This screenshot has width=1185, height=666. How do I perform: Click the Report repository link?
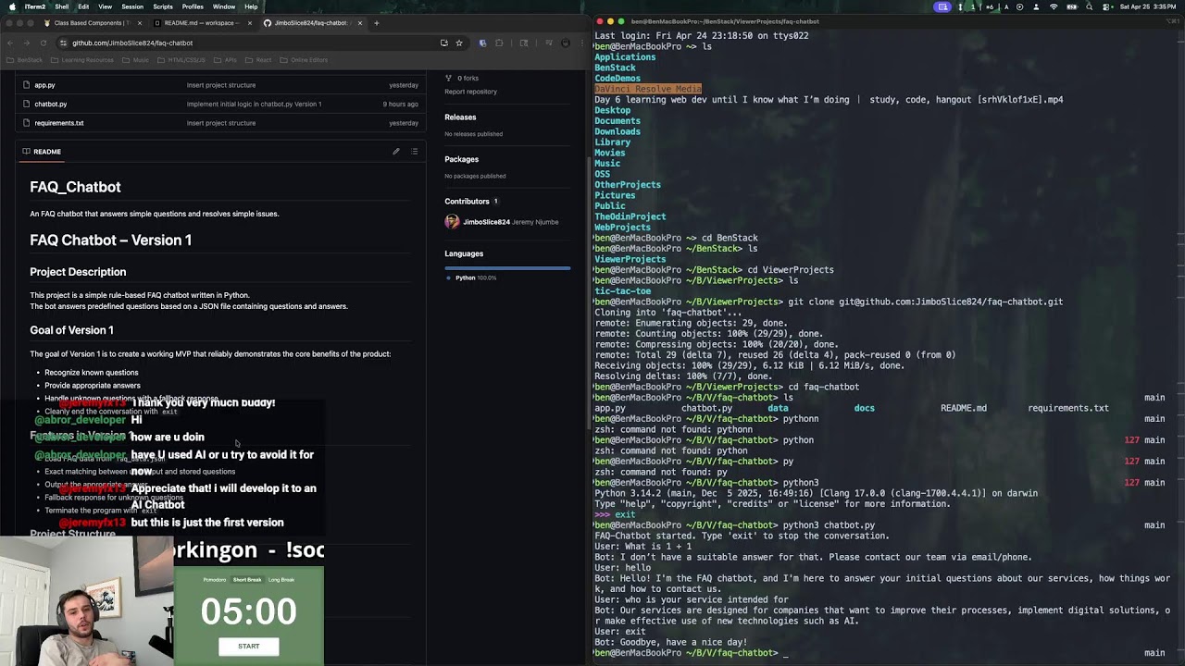coord(470,92)
